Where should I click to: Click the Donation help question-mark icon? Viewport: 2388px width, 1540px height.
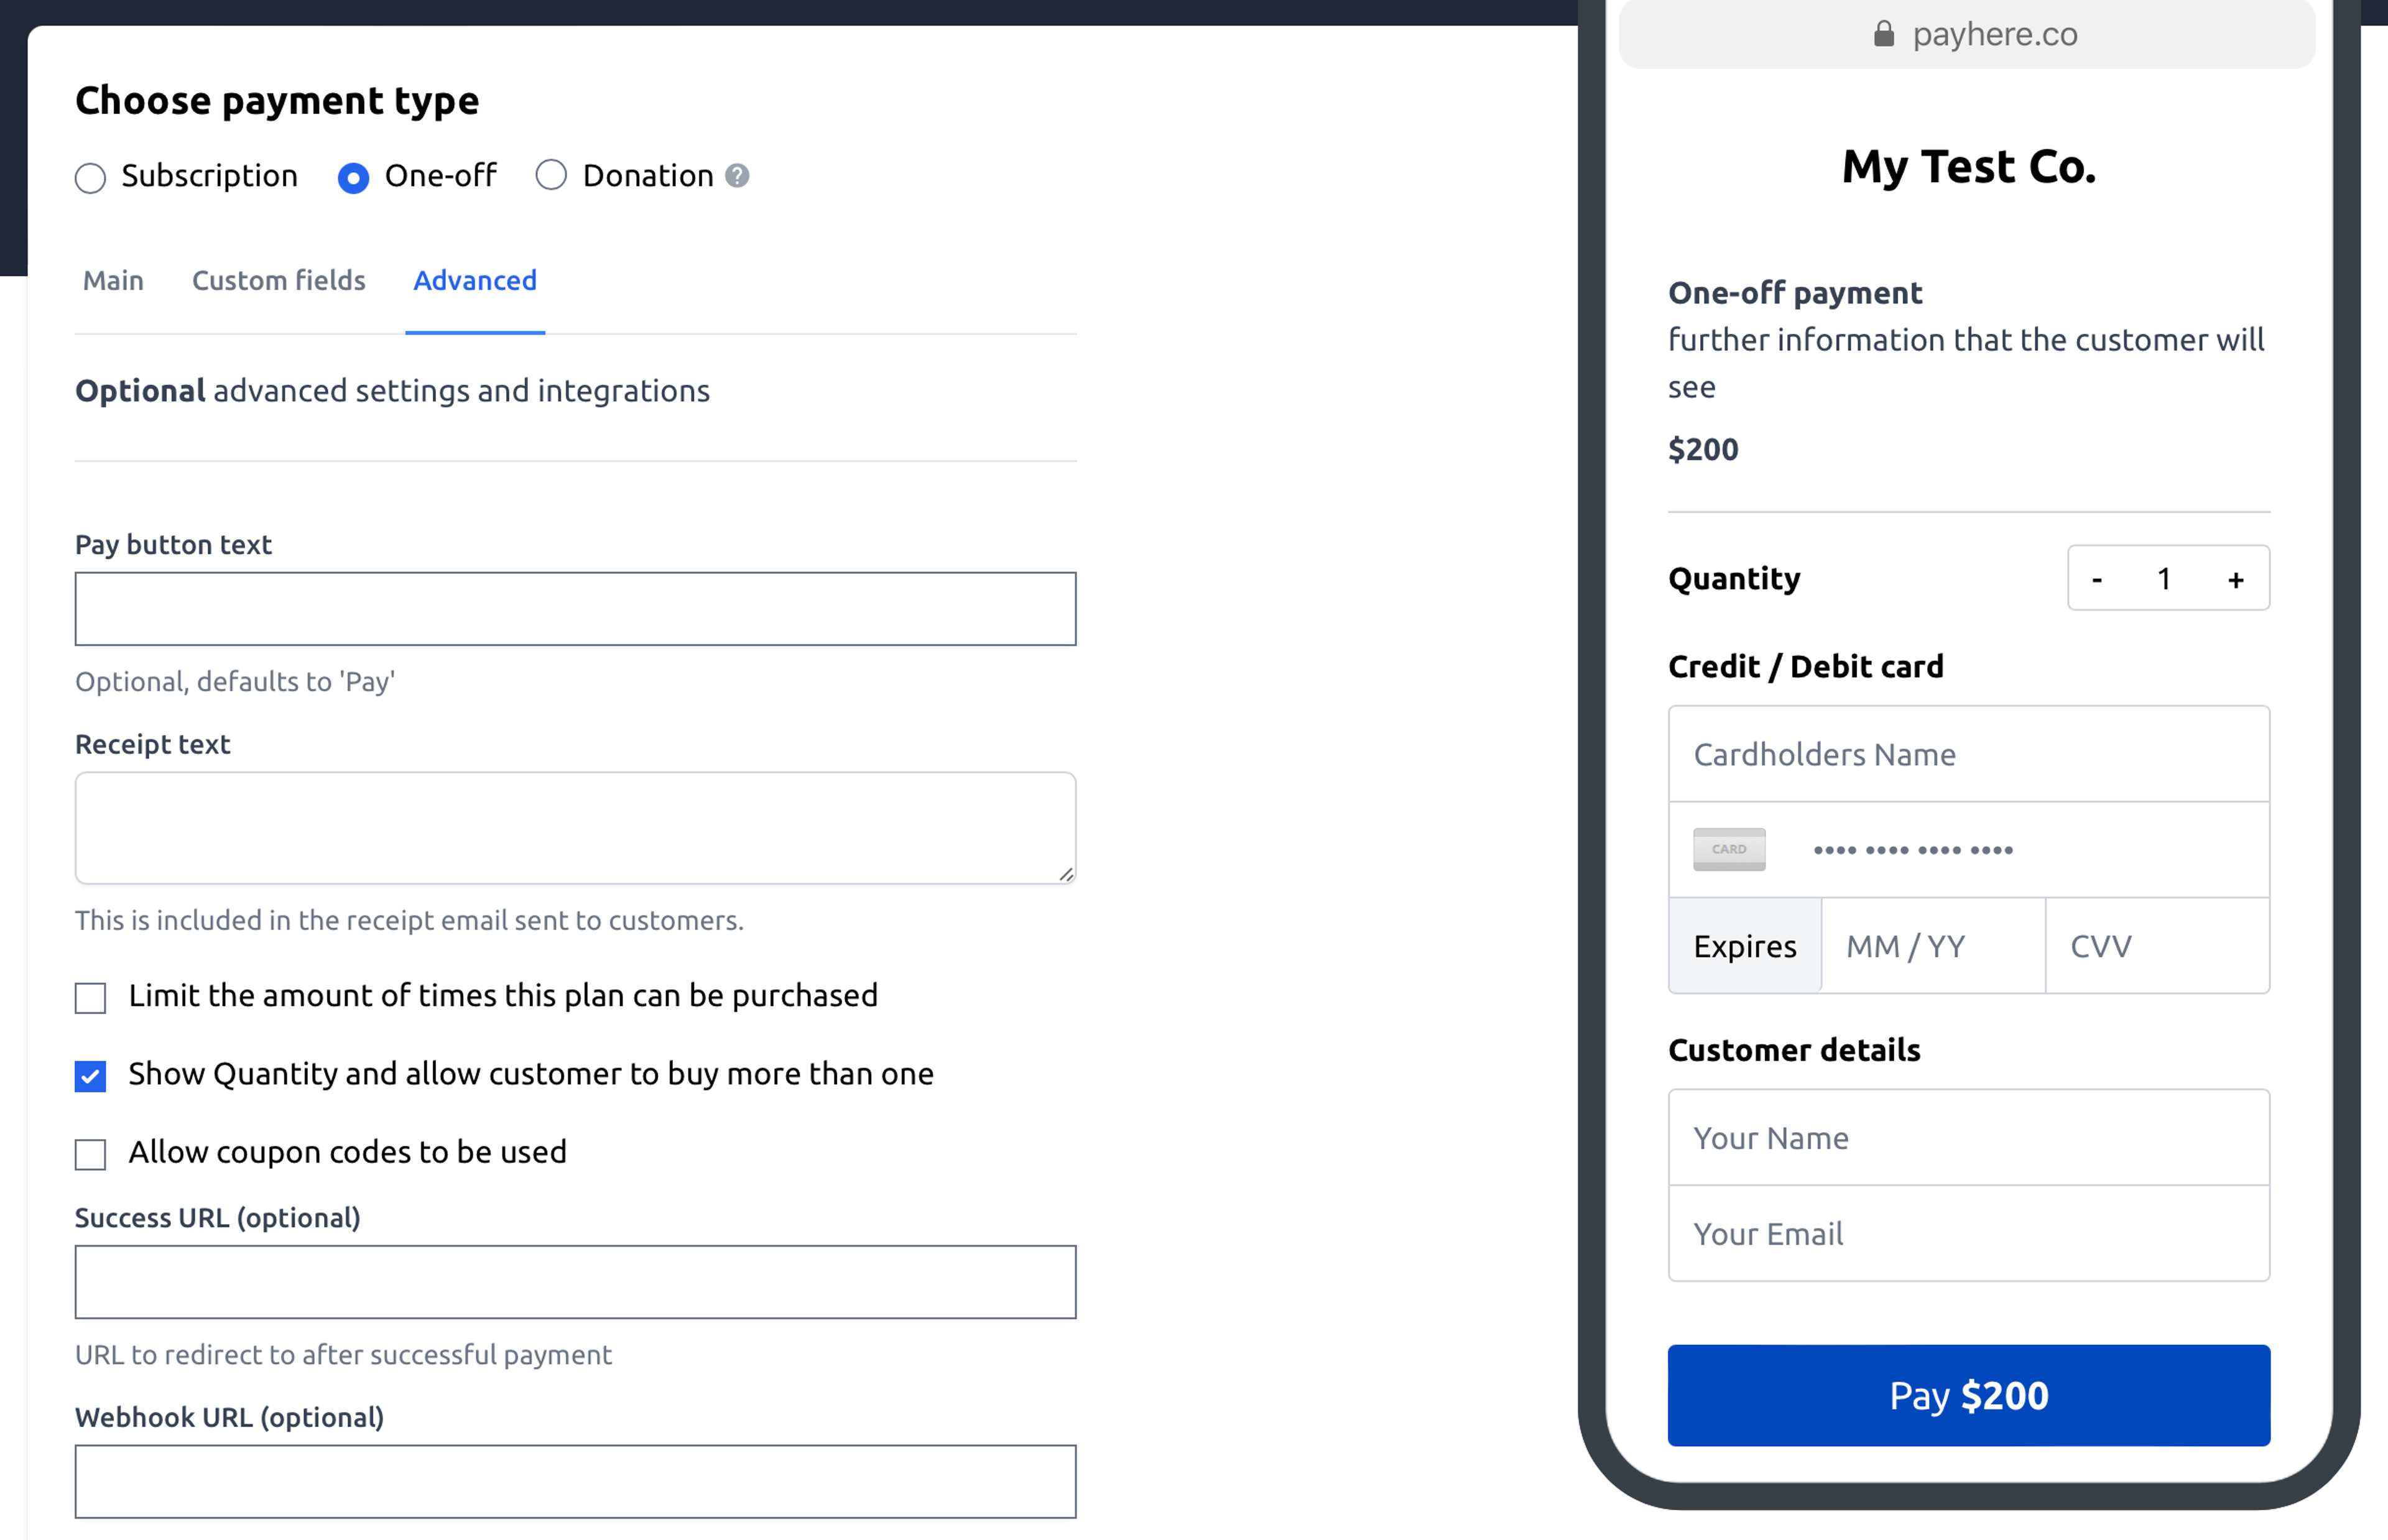tap(737, 176)
